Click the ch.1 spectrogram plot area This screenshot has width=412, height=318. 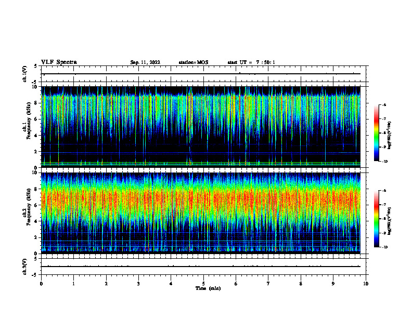pos(201,127)
